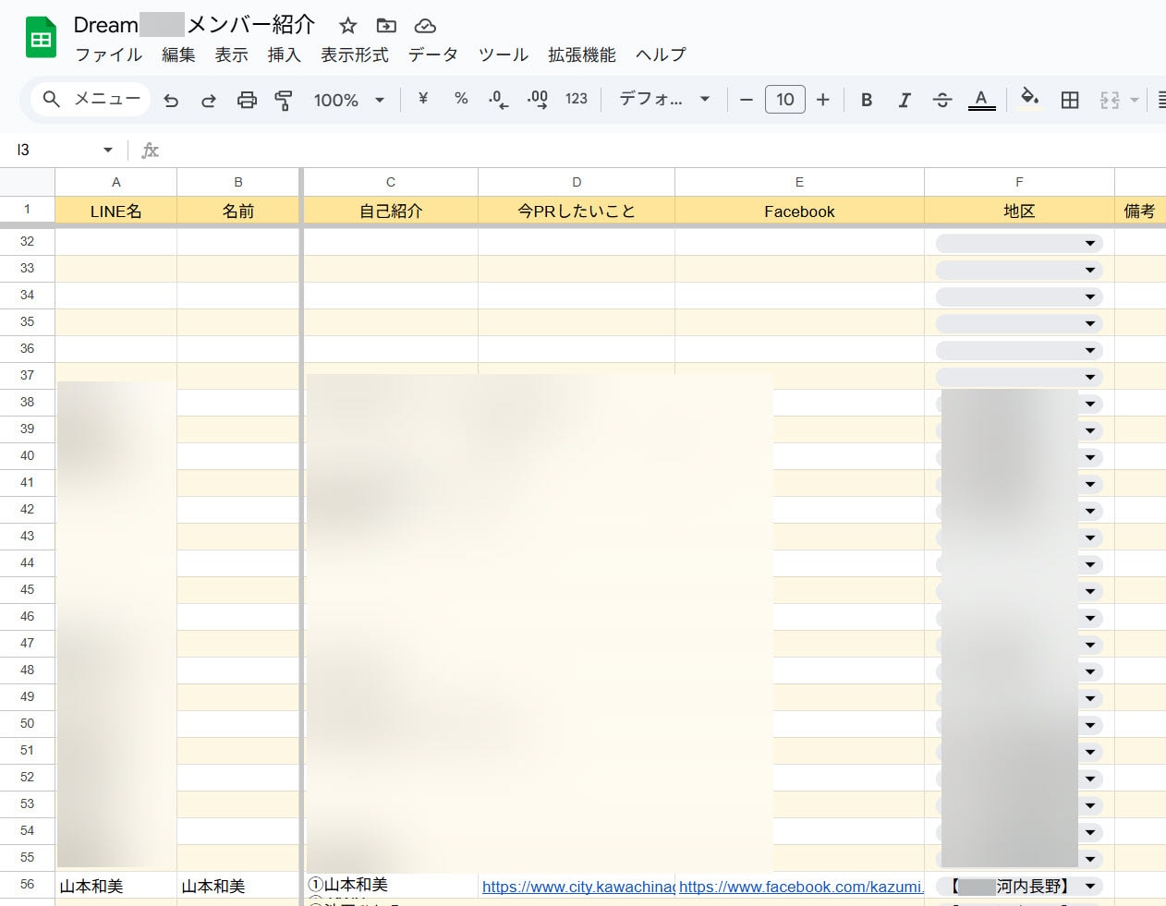Screen dimensions: 1166x906
Task: Open the 拡張機能 menu
Action: tap(581, 54)
